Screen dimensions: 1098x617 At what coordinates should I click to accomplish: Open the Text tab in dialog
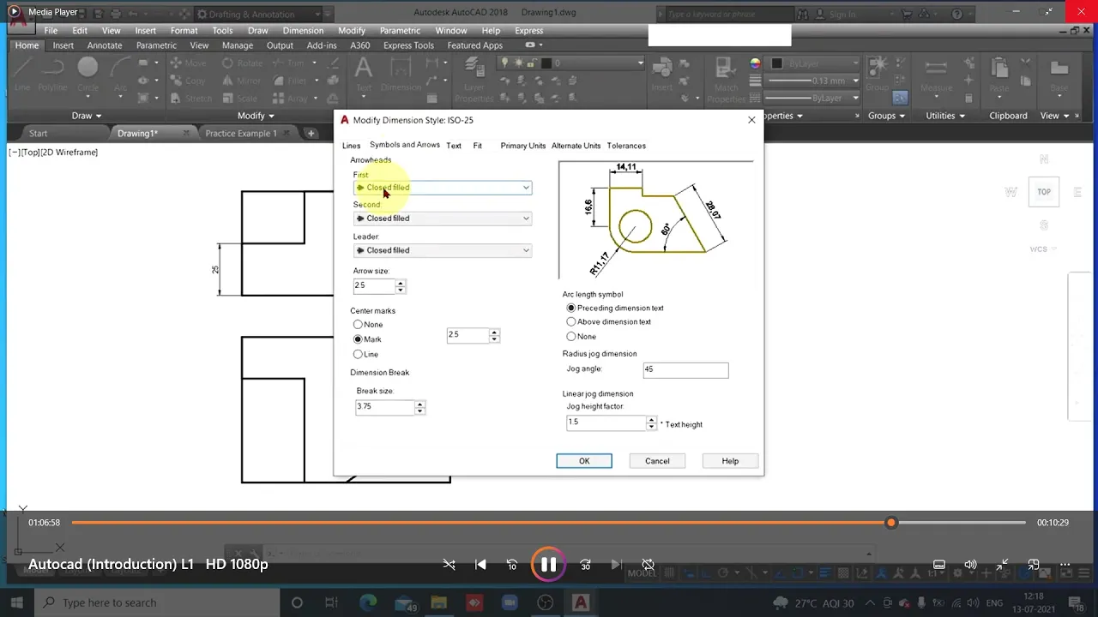[454, 146]
